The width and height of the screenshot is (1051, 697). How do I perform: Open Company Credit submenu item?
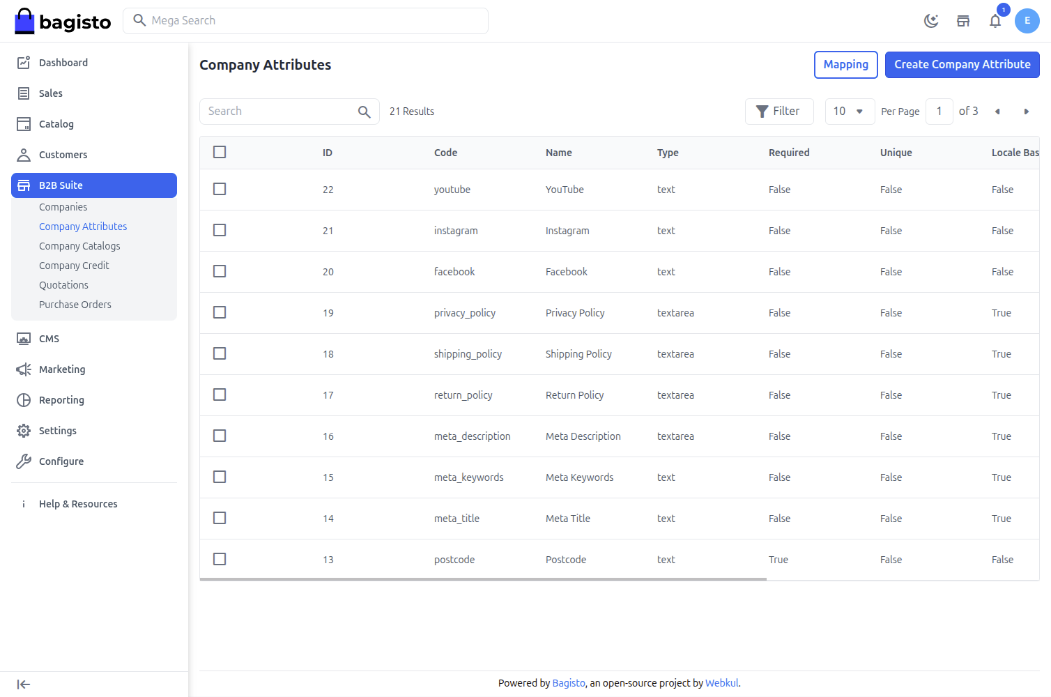pos(74,266)
